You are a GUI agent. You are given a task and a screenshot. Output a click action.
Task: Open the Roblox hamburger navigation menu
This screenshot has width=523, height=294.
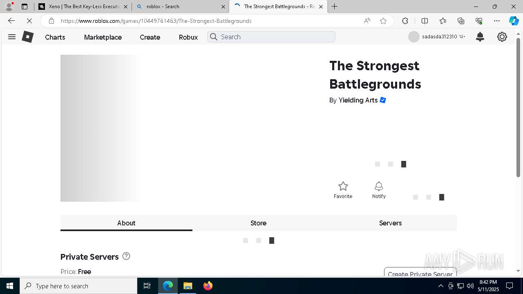tap(12, 37)
